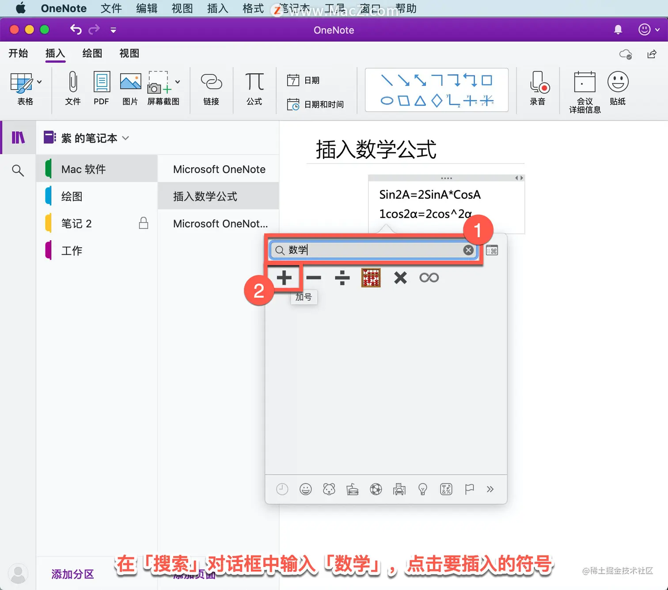Switch to the activity emoji category
668x590 pixels.
[x=376, y=489]
